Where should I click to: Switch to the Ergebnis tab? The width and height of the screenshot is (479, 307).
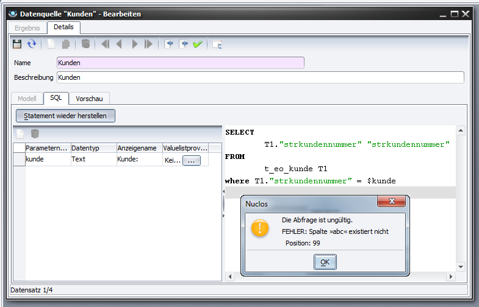pyautogui.click(x=27, y=28)
